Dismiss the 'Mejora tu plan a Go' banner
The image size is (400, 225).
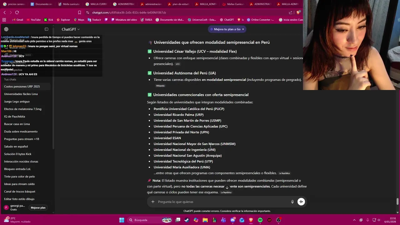[243, 29]
